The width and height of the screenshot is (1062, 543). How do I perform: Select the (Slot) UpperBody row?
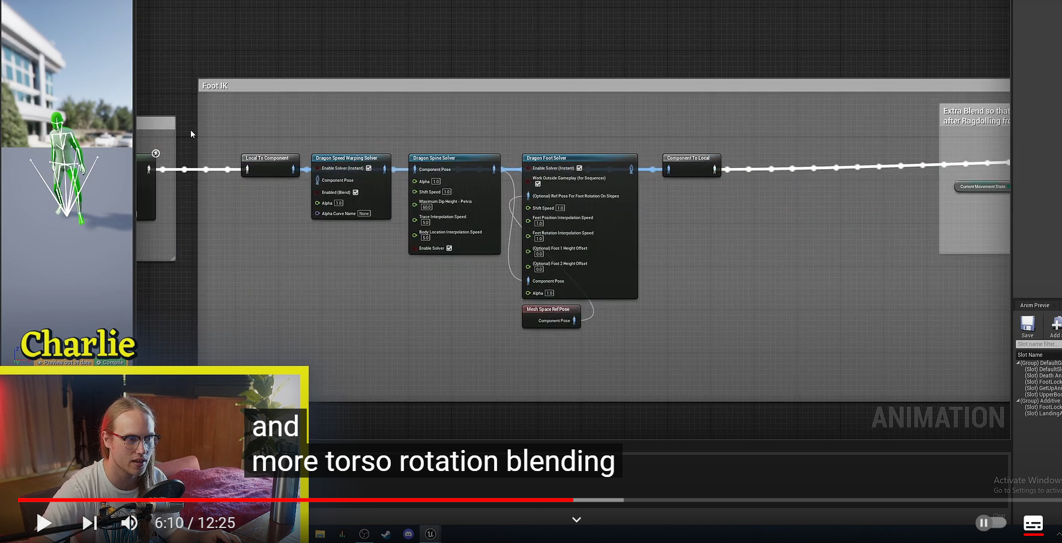coord(1043,394)
